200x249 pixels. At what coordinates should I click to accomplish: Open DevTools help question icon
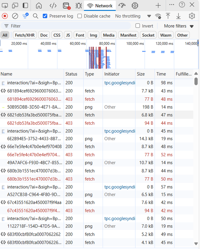tap(182, 5)
